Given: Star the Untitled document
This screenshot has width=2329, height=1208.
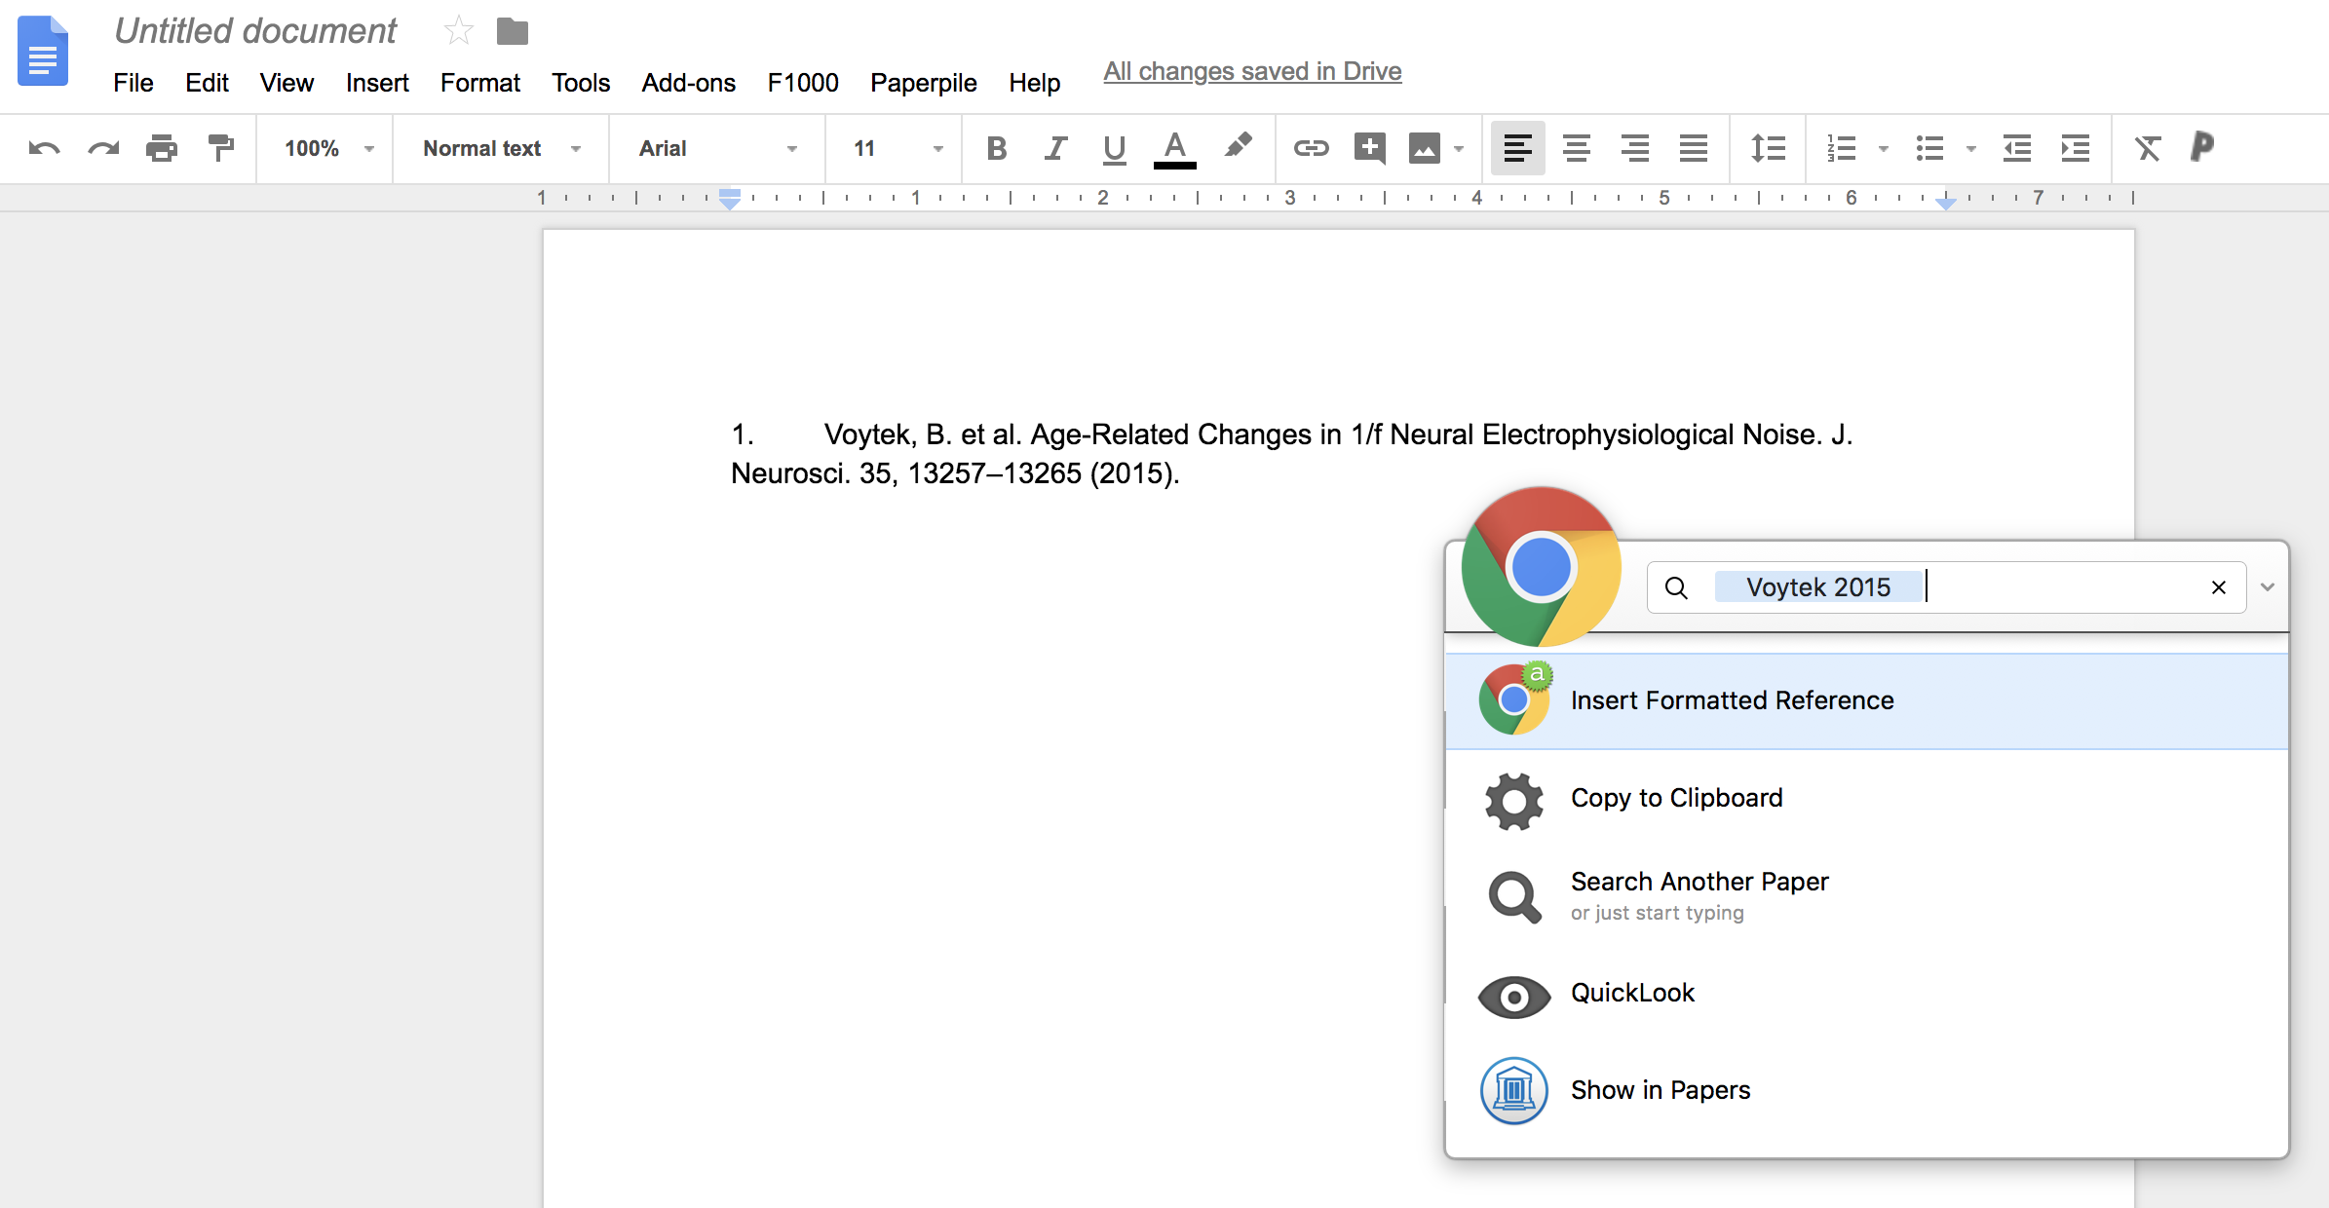Looking at the screenshot, I should click(x=458, y=31).
